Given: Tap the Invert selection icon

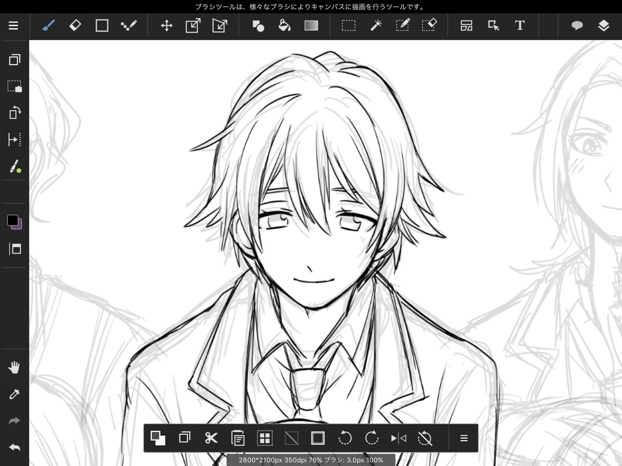Looking at the screenshot, I should (x=318, y=438).
